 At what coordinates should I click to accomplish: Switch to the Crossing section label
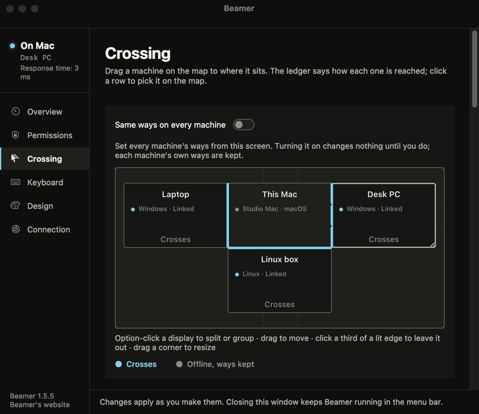click(x=45, y=159)
